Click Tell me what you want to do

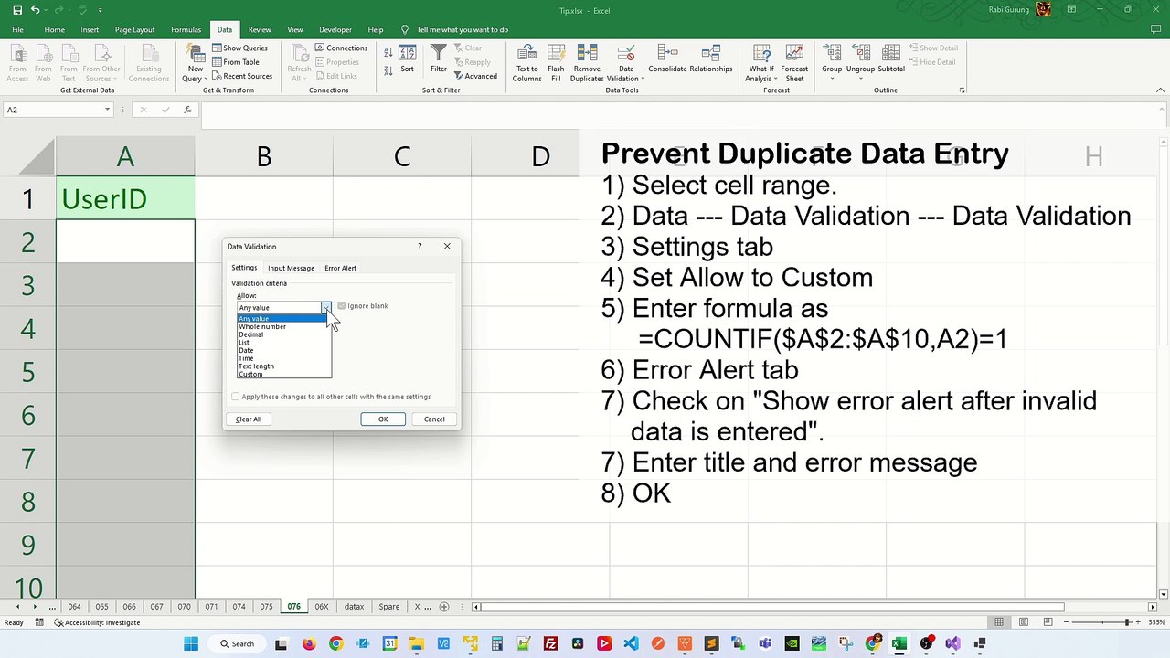coord(463,29)
